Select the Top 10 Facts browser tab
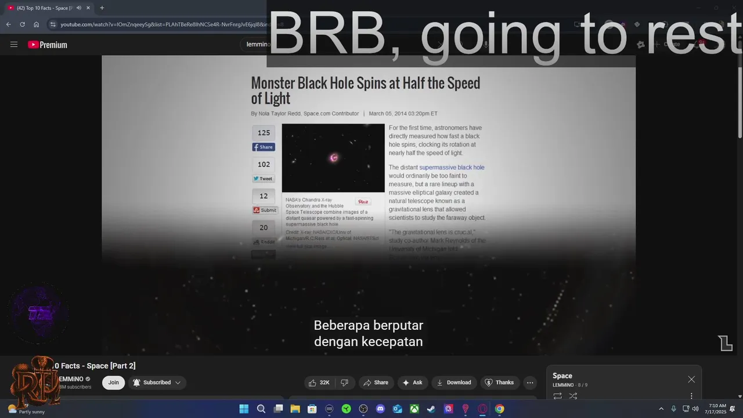The width and height of the screenshot is (743, 418). click(x=49, y=8)
